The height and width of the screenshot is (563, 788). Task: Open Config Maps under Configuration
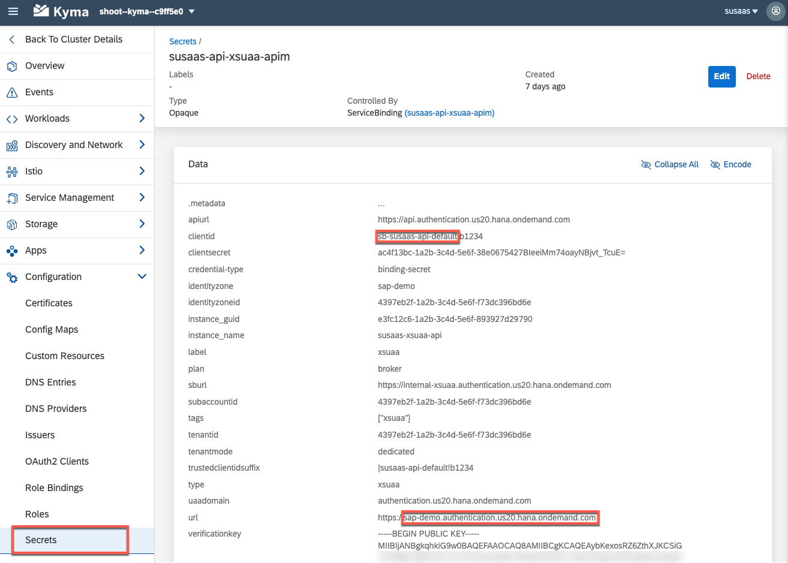pos(77,330)
